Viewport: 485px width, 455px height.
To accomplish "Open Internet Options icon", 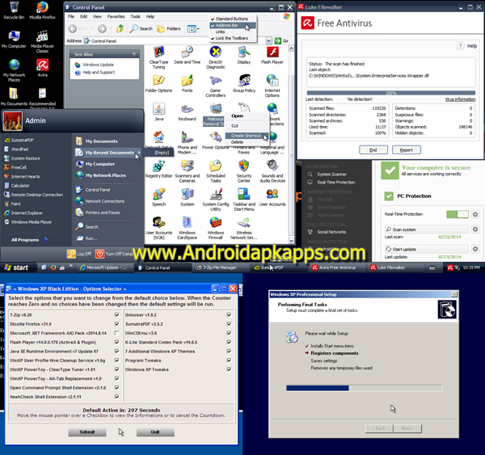I will pyautogui.click(x=272, y=86).
